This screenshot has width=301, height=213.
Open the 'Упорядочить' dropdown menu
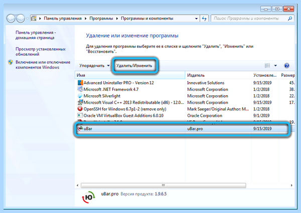(x=94, y=66)
